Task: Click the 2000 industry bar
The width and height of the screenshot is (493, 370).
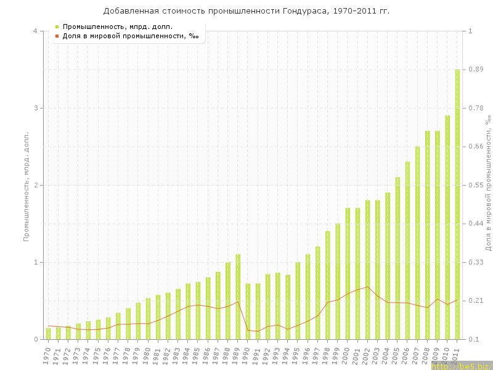Action: [x=348, y=274]
